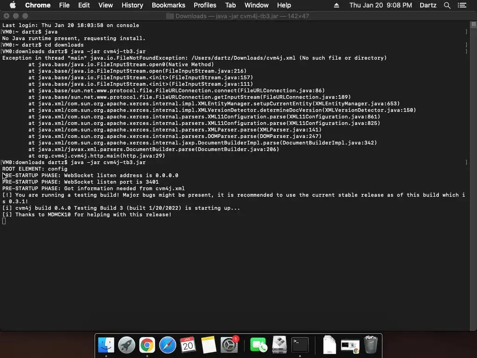Open Spotlight search in menu bar
The width and height of the screenshot is (477, 358).
click(x=447, y=5)
